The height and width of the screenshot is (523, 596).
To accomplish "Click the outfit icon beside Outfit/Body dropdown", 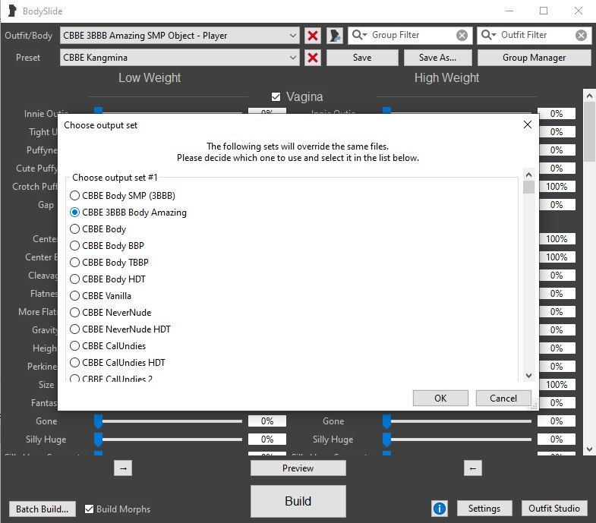I will [335, 36].
